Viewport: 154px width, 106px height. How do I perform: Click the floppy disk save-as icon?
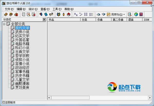click(x=109, y=14)
